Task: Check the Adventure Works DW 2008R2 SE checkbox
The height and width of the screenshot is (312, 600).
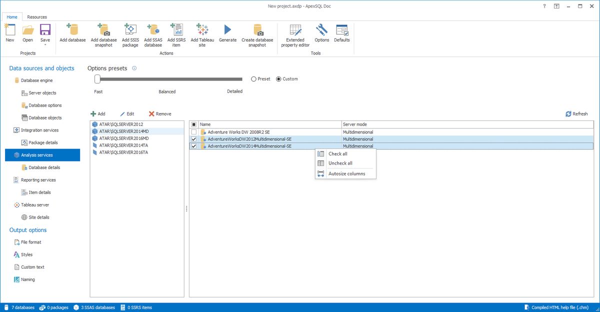Action: (x=195, y=131)
